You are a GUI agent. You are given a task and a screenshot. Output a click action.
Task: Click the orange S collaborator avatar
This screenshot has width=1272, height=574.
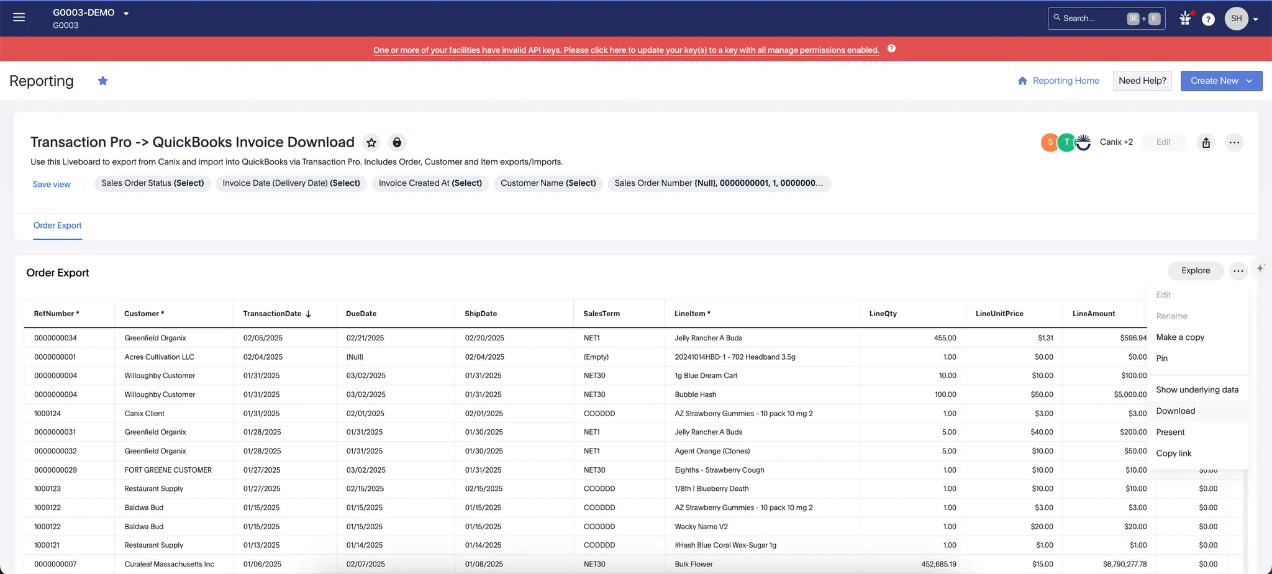coord(1050,142)
